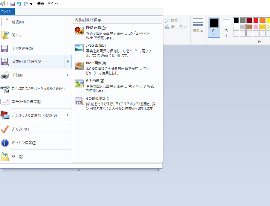
Task: Choose 終了(X) to exit Paint
Action: [36, 157]
